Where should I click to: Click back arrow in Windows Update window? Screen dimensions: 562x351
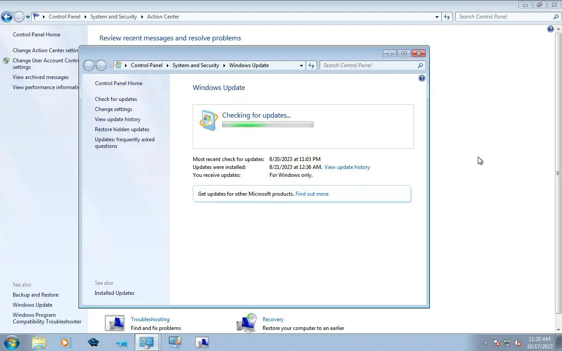tap(89, 65)
